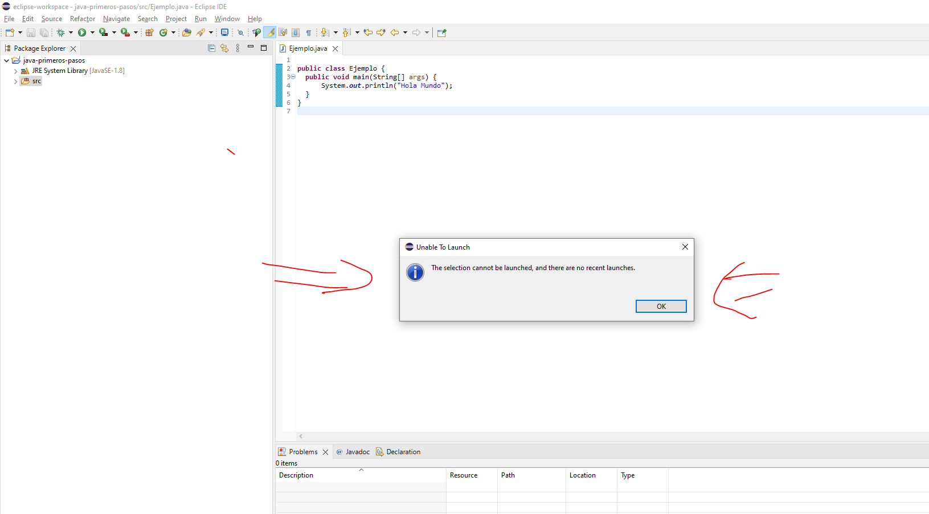This screenshot has width=929, height=514.
Task: Open the Source menu
Action: click(x=52, y=19)
